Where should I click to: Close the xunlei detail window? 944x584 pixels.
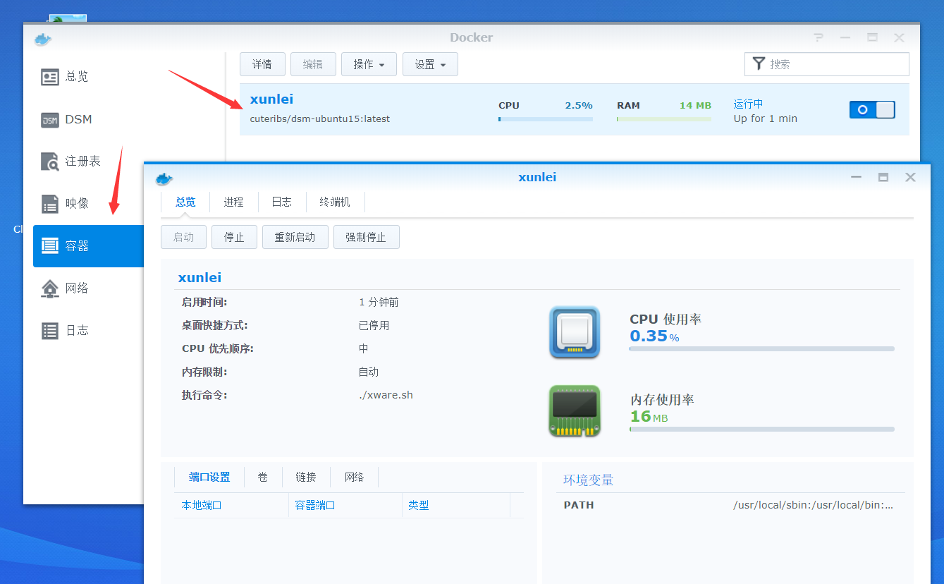[910, 178]
